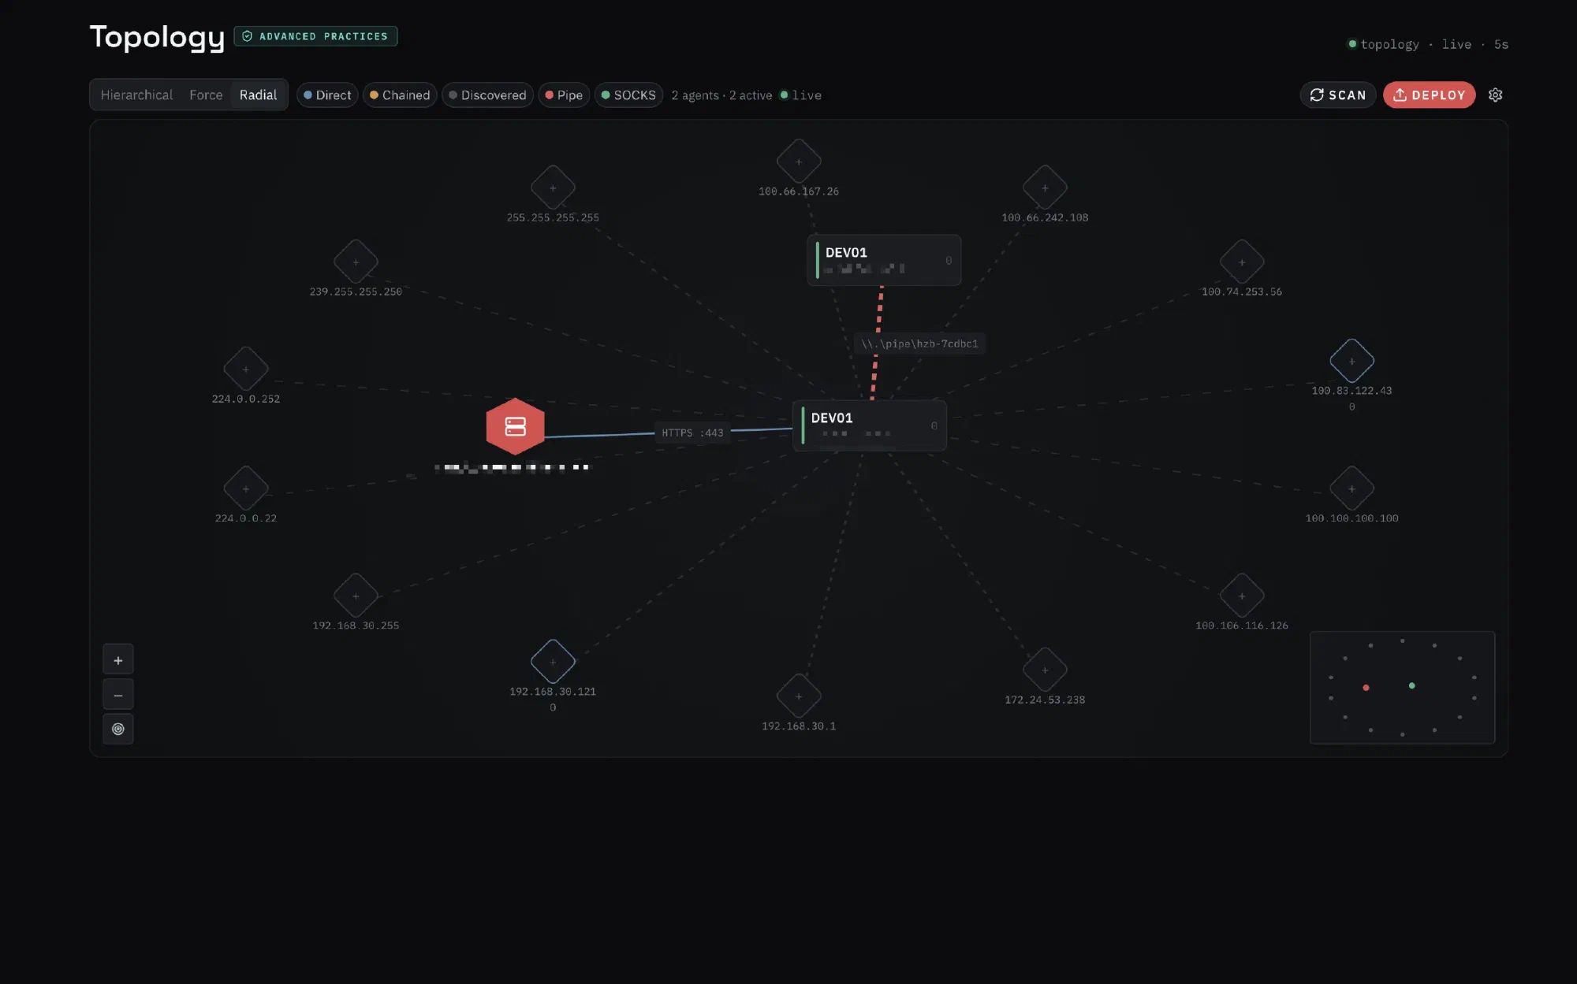The height and width of the screenshot is (984, 1577).
Task: Click host node 100.66.242.108
Action: coord(1045,188)
